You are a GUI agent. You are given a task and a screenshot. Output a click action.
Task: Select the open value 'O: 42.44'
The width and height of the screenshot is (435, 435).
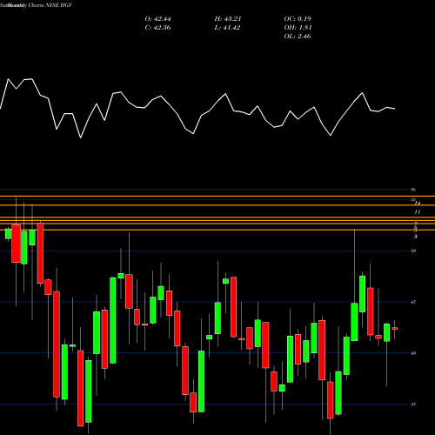click(x=157, y=19)
